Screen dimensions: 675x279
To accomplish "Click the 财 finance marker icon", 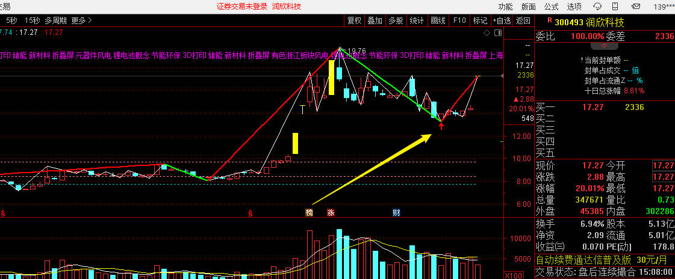I will 396,212.
